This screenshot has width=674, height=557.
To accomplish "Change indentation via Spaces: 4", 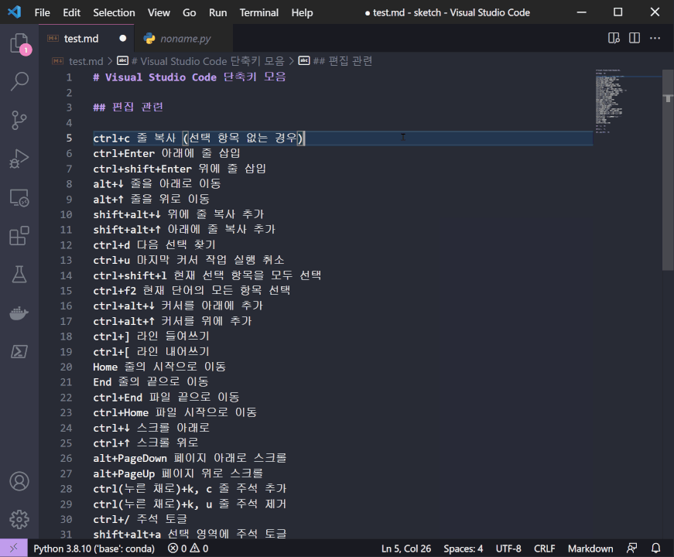I will pos(463,548).
